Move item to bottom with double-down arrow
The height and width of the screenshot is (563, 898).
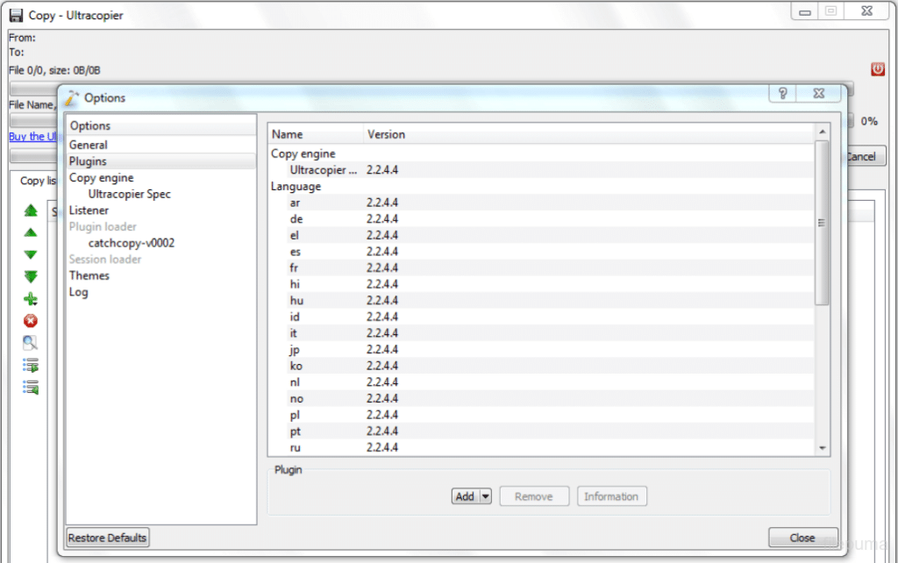[31, 276]
